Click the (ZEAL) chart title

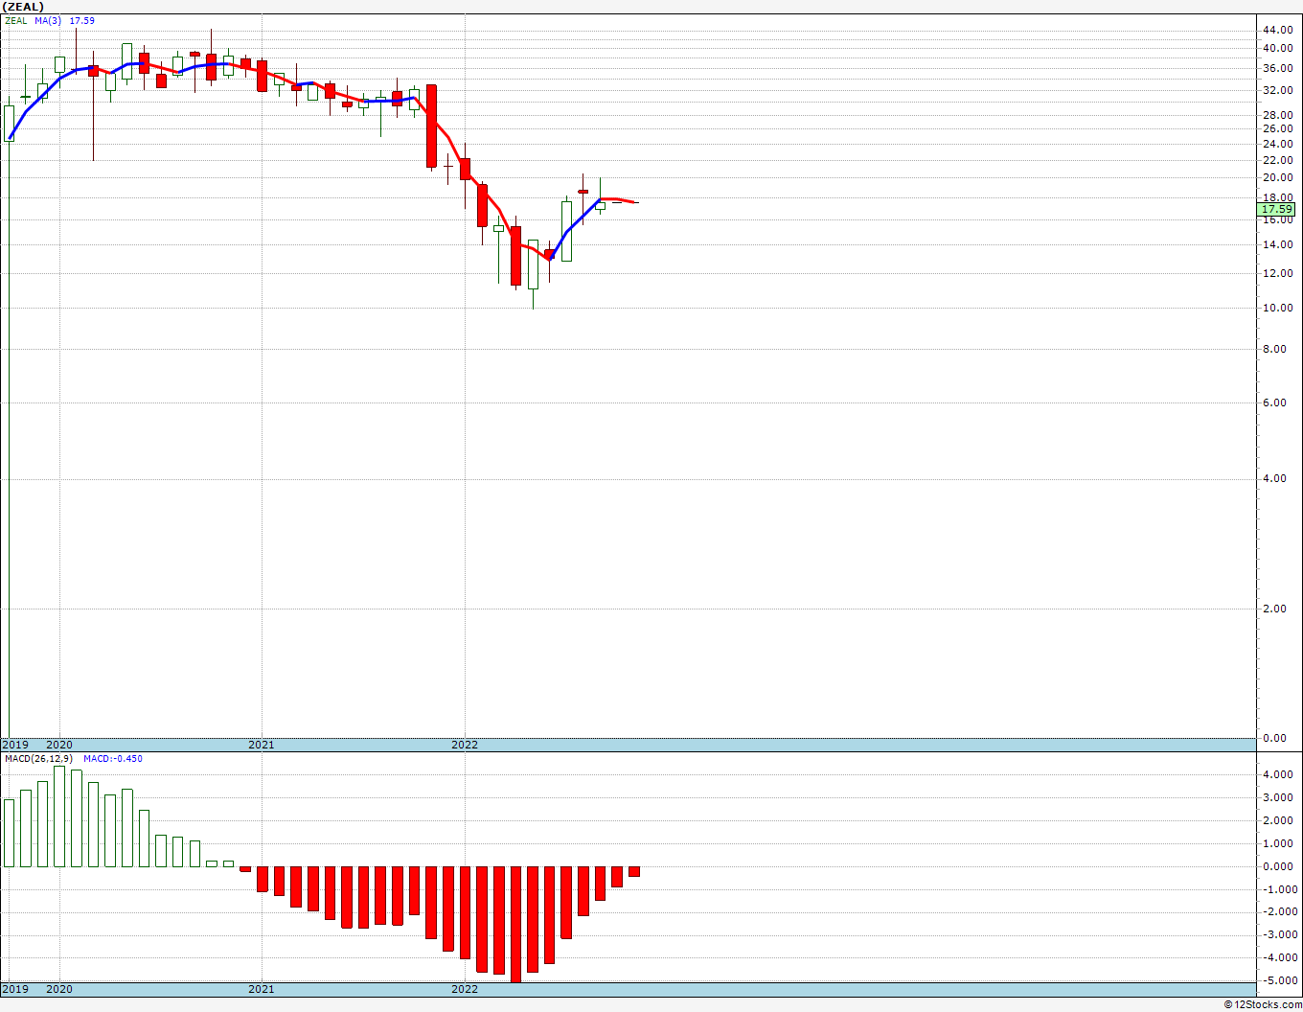tap(23, 7)
